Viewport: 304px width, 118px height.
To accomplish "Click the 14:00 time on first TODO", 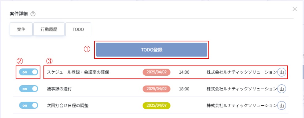I will 184,72.
